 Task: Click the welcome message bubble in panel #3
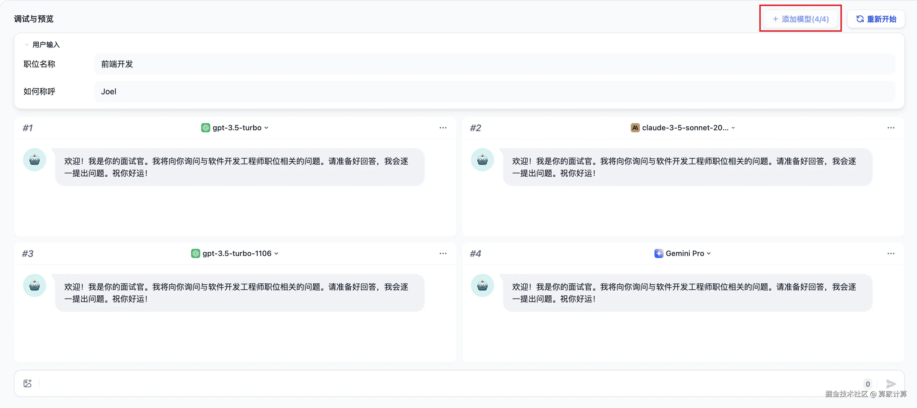coord(240,293)
